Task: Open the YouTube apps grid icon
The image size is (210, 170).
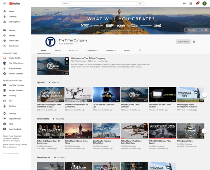Action: click(191, 4)
